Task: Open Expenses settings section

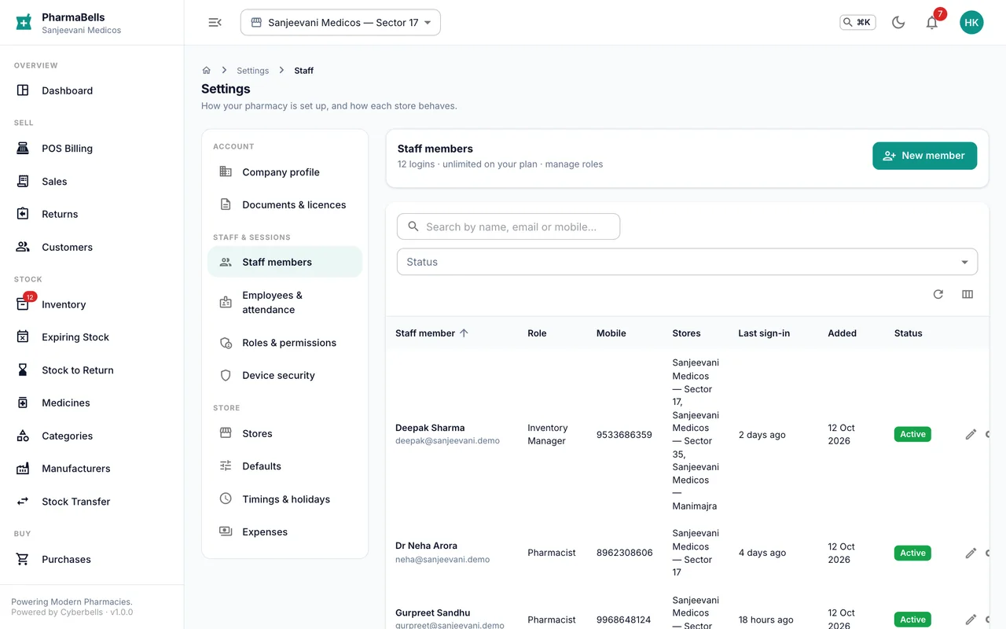Action: coord(285,532)
